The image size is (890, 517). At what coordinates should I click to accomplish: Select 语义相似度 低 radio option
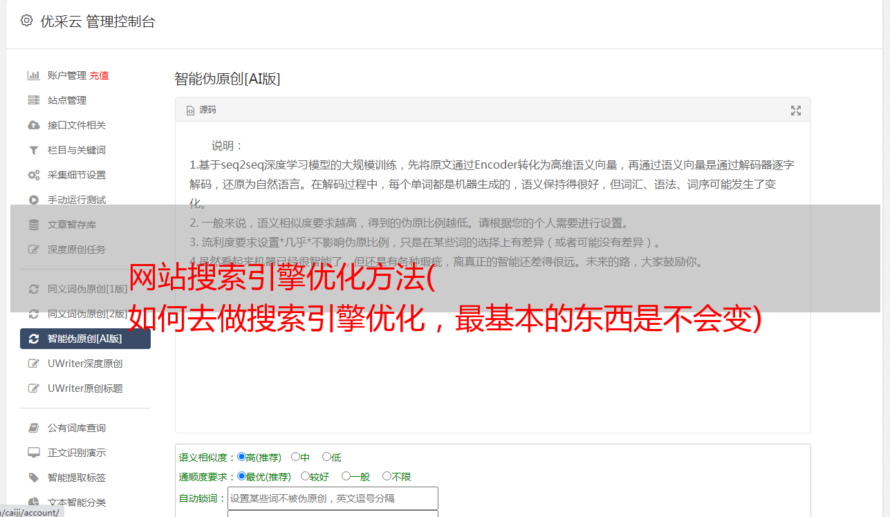point(326,457)
